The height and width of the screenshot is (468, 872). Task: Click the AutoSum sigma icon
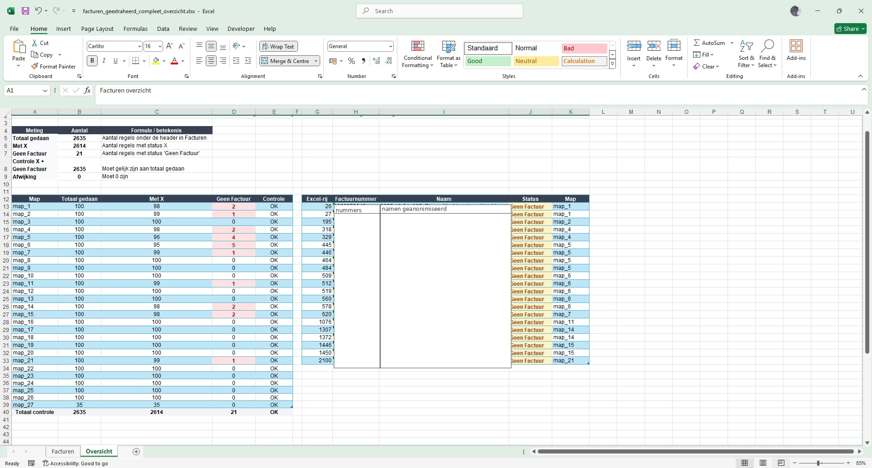[697, 43]
